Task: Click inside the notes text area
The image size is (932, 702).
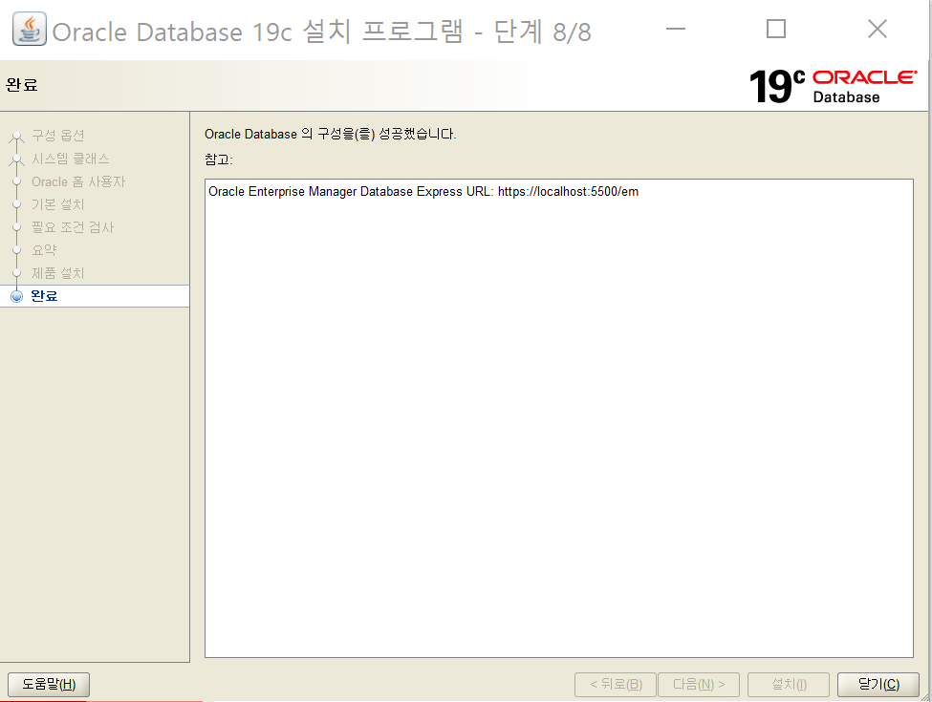Action: pos(559,418)
